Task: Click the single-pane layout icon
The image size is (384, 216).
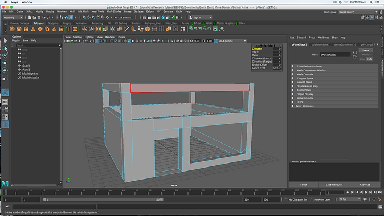Action: pyautogui.click(x=5, y=102)
